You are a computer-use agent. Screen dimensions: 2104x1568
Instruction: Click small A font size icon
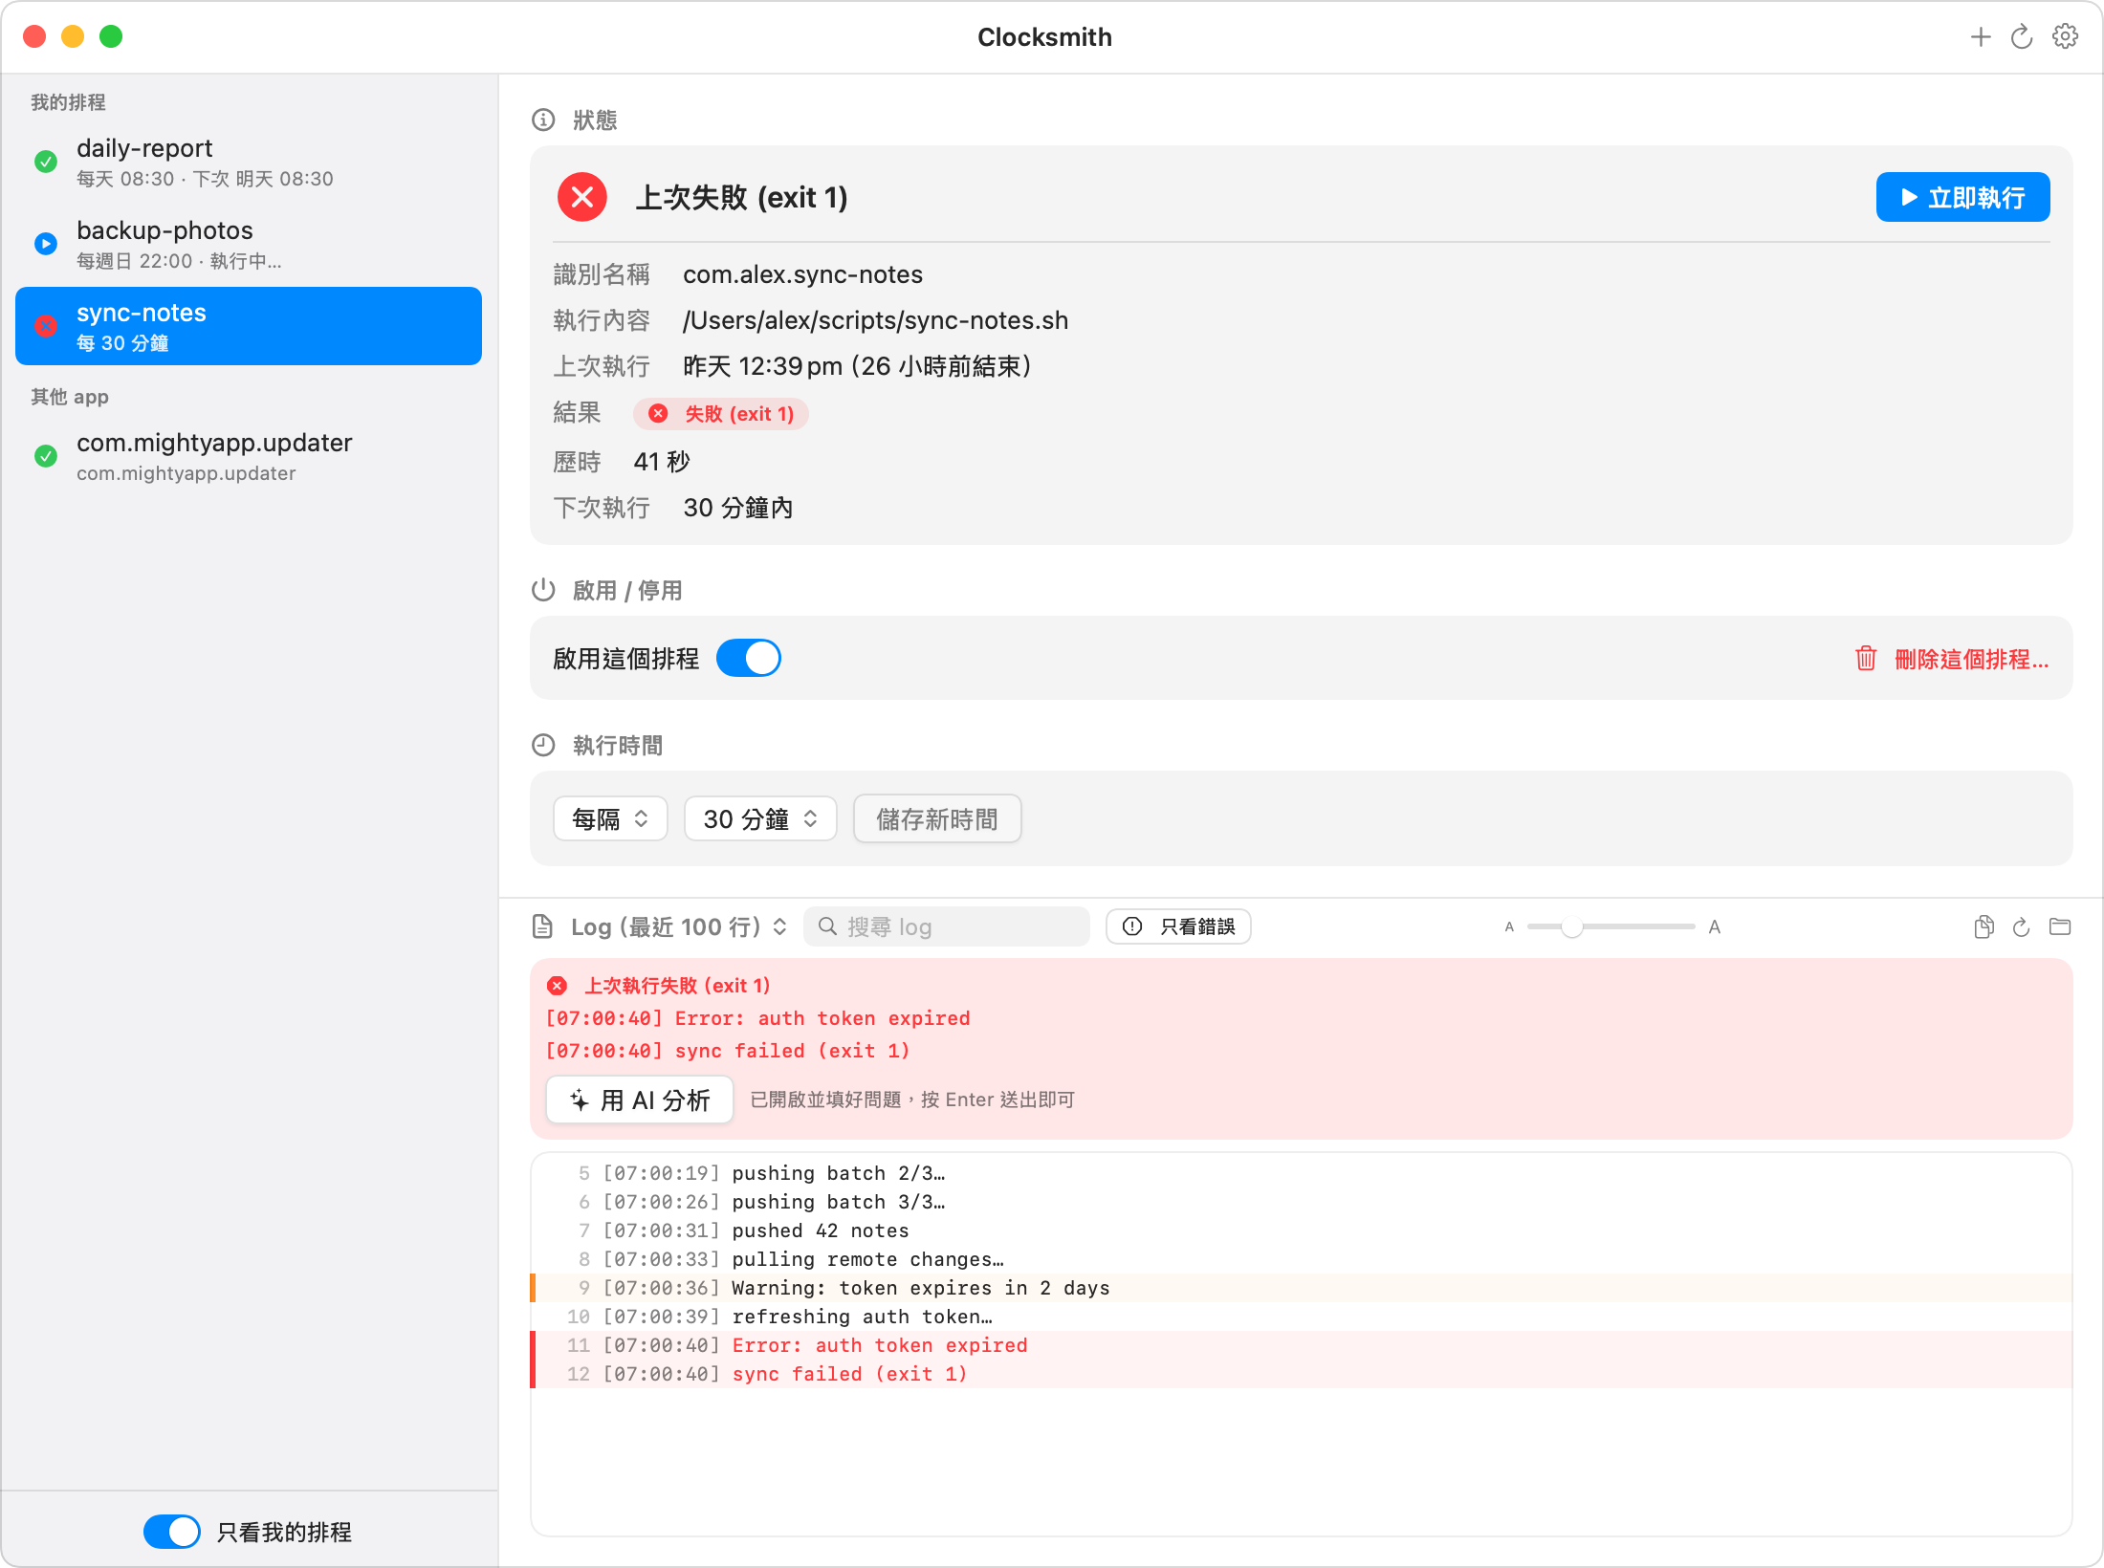[1509, 926]
